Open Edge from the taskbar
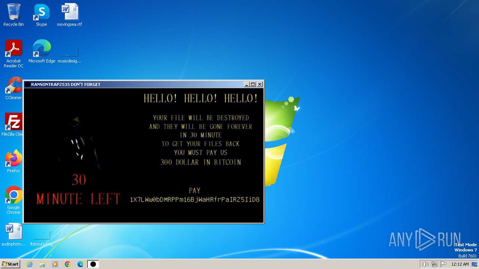The height and width of the screenshot is (269, 479). pos(80,264)
